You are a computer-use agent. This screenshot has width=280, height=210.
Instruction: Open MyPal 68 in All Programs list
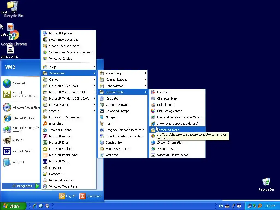(69, 168)
